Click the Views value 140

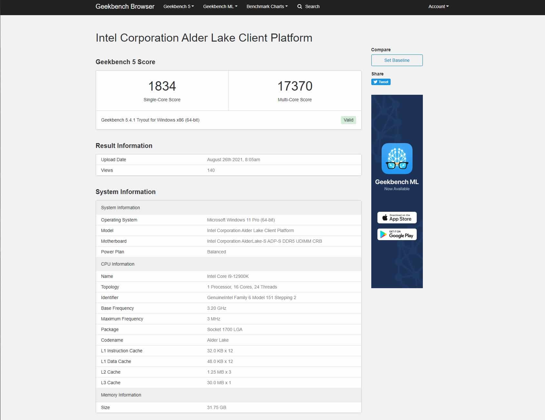pyautogui.click(x=211, y=170)
